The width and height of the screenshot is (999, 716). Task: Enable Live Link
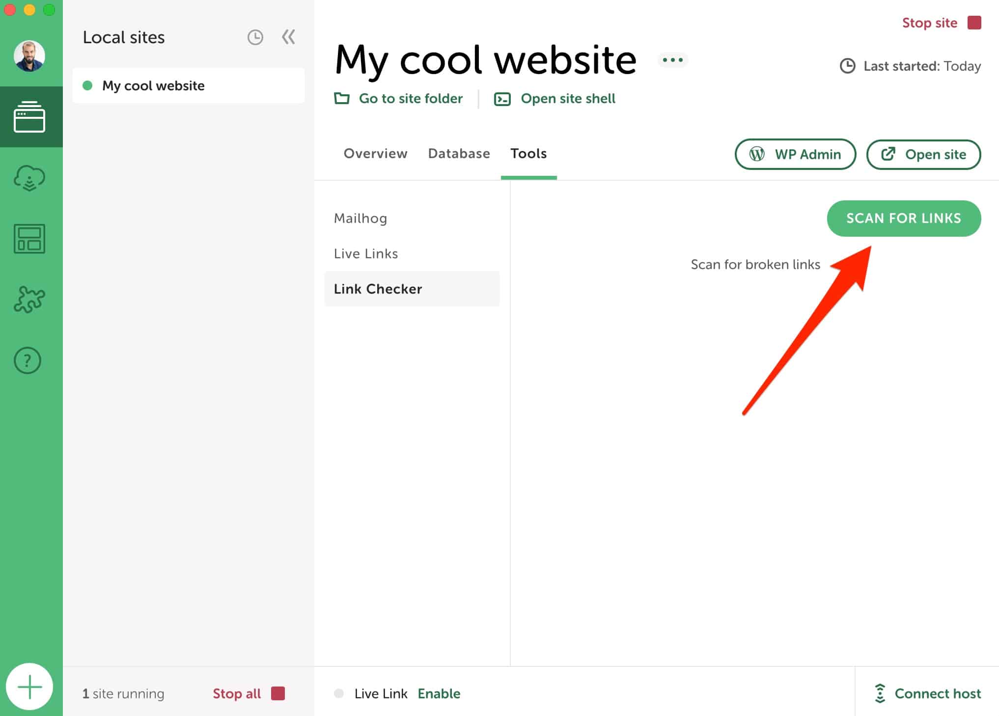tap(439, 693)
